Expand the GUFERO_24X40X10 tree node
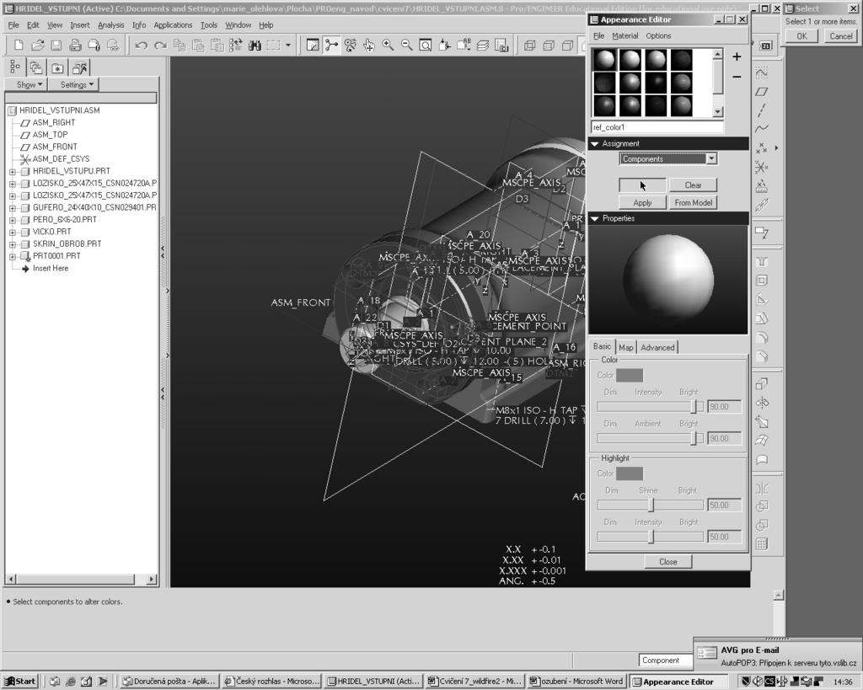Image resolution: width=863 pixels, height=690 pixels. point(12,207)
